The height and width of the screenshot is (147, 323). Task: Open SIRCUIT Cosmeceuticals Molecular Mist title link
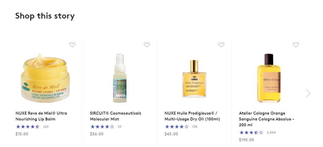(x=116, y=116)
